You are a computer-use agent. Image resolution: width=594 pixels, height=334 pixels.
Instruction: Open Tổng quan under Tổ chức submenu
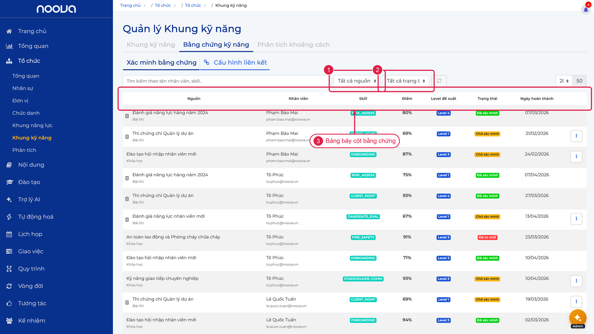(26, 76)
